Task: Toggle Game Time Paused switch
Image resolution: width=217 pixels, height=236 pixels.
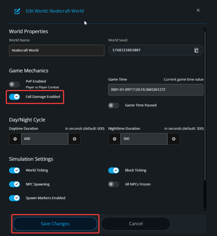Action: click(x=114, y=105)
